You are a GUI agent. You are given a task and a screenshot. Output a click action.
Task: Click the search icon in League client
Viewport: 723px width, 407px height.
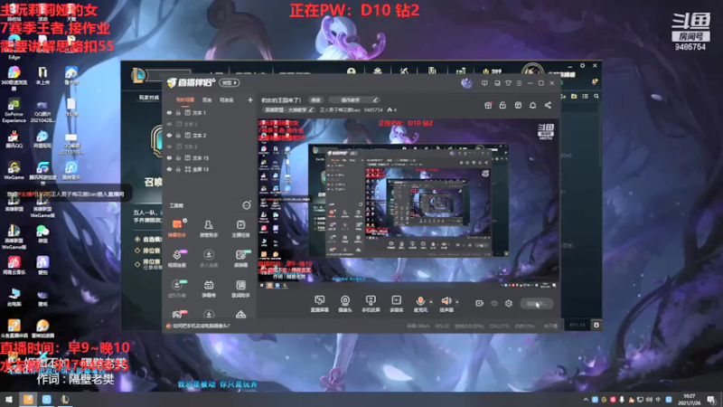[596, 96]
